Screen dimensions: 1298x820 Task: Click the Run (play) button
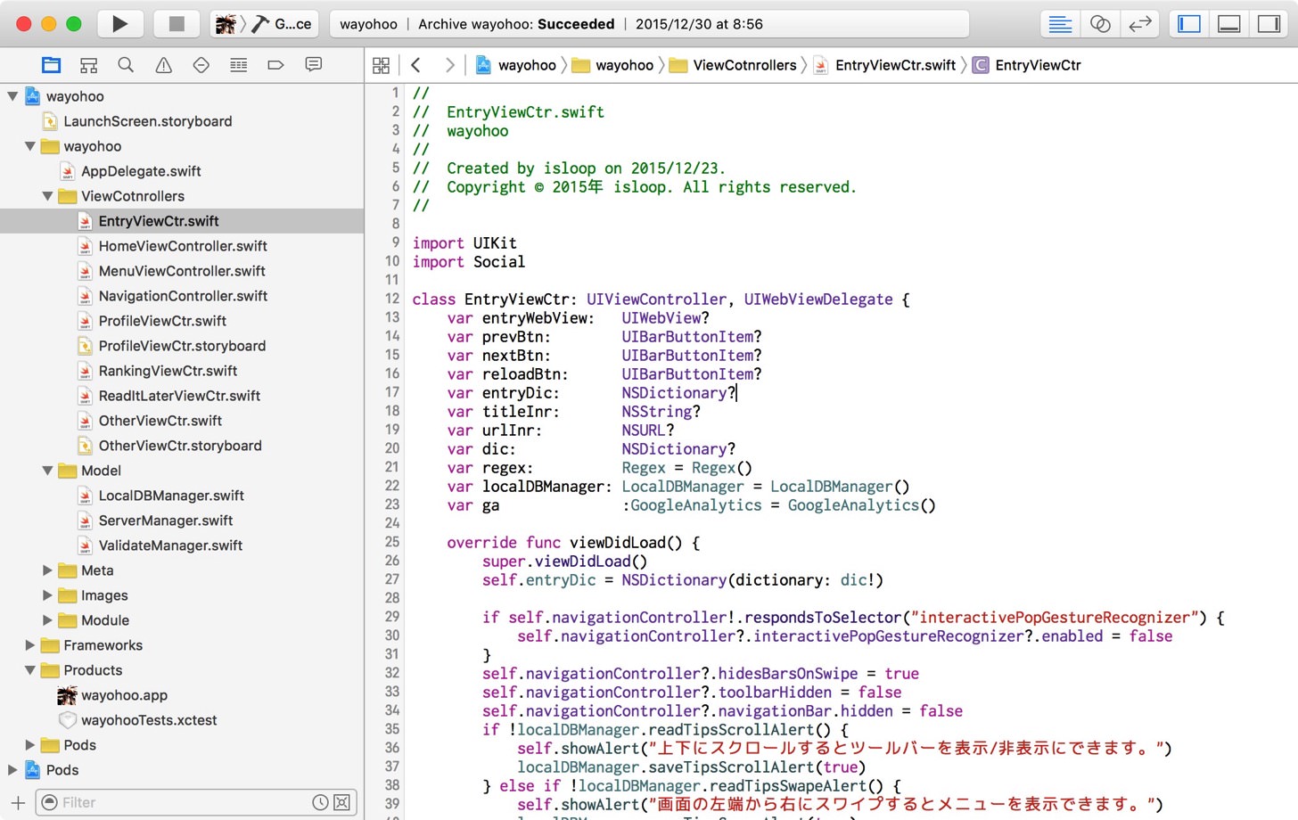point(119,24)
